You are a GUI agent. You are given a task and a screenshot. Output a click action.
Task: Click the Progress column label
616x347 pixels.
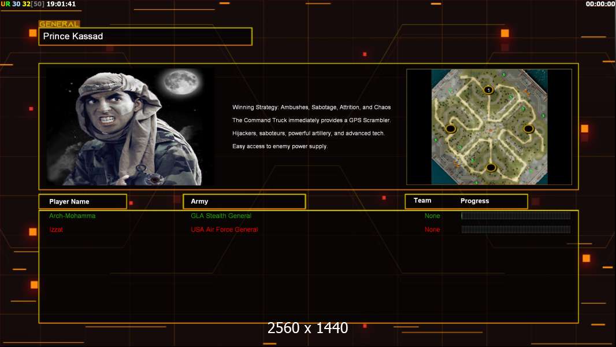pyautogui.click(x=474, y=201)
